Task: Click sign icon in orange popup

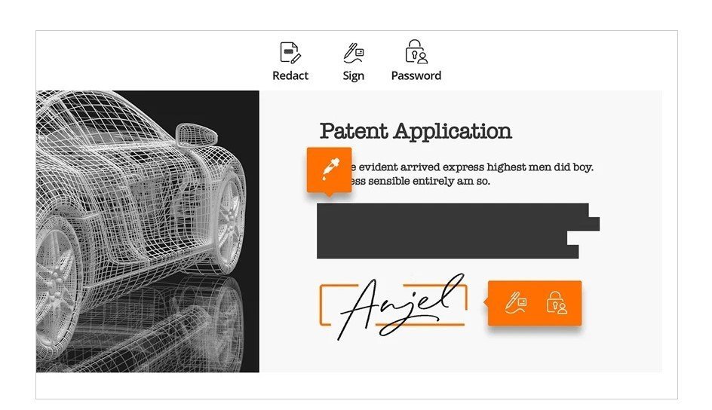Action: [517, 302]
